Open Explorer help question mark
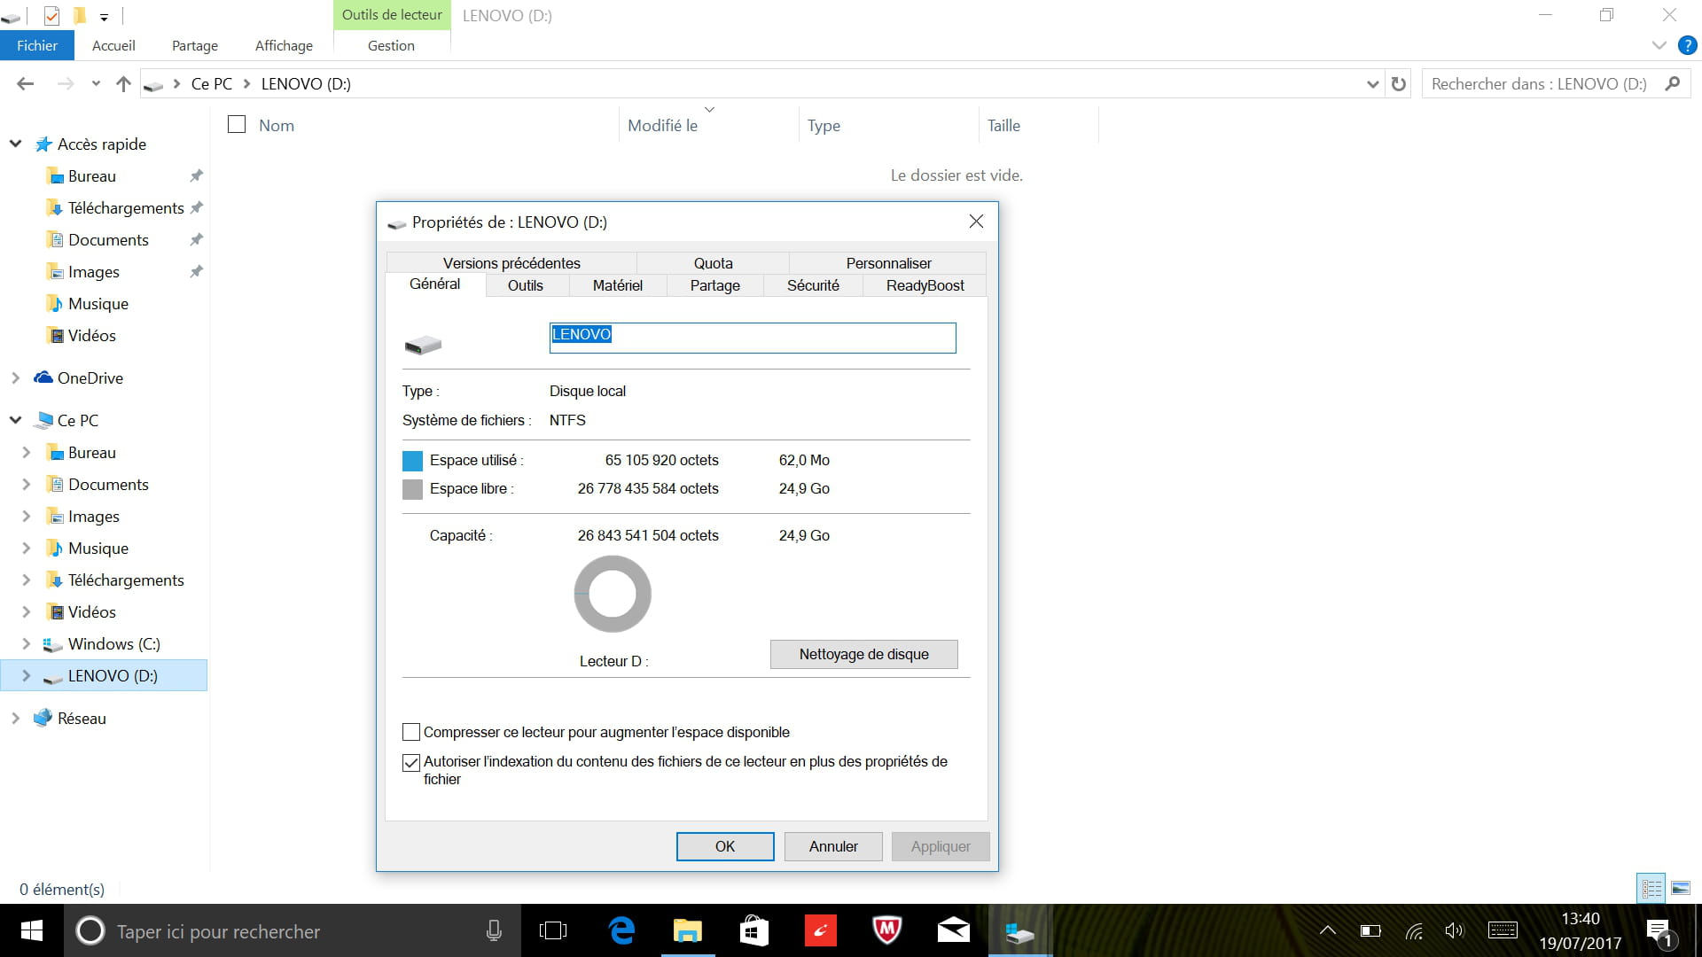This screenshot has width=1702, height=957. pyautogui.click(x=1687, y=45)
